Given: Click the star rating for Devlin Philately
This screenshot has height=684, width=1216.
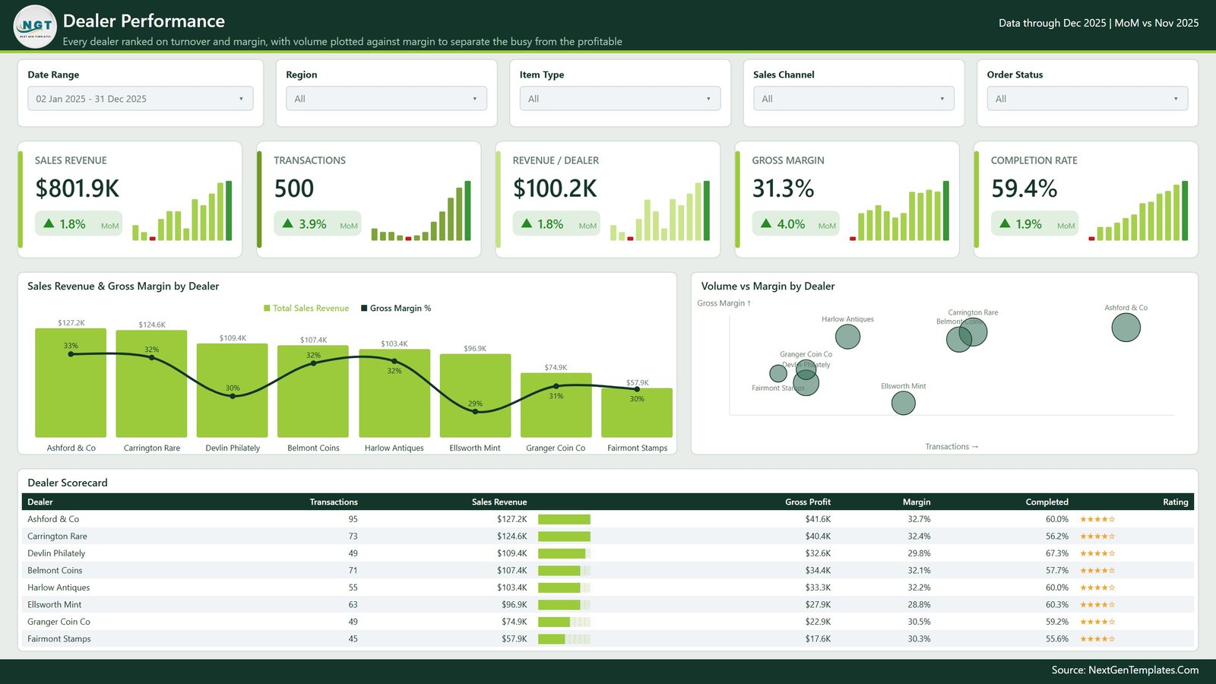Looking at the screenshot, I should pyautogui.click(x=1097, y=553).
